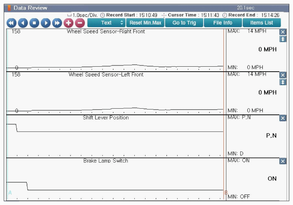
Task: Open the Text display mode dropdown
Action: 106,23
